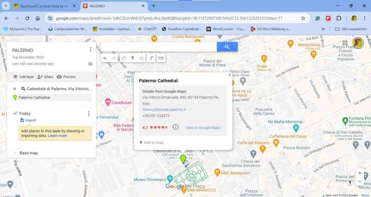The width and height of the screenshot is (371, 197).
Task: Open the Learn more link
Action: [x=58, y=135]
